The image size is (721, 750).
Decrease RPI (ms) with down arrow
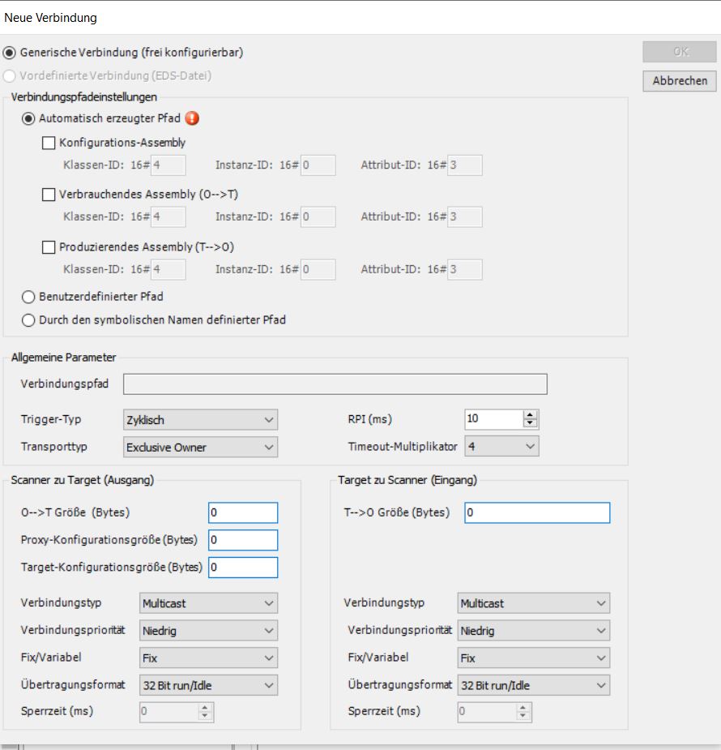530,422
